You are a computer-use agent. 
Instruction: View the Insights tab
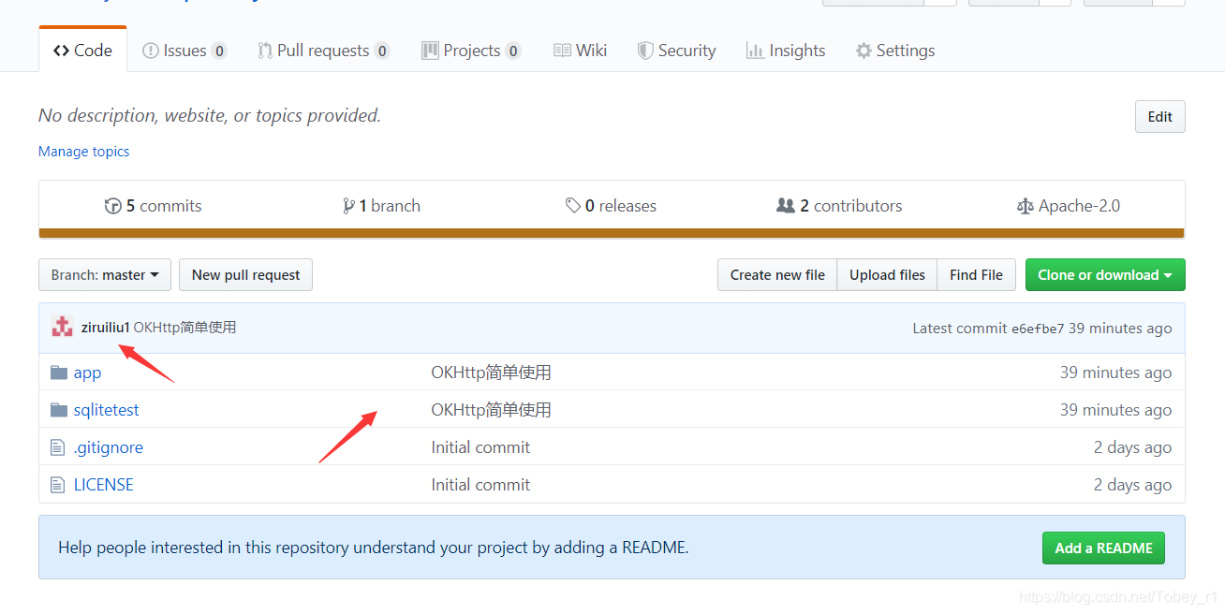(x=786, y=51)
